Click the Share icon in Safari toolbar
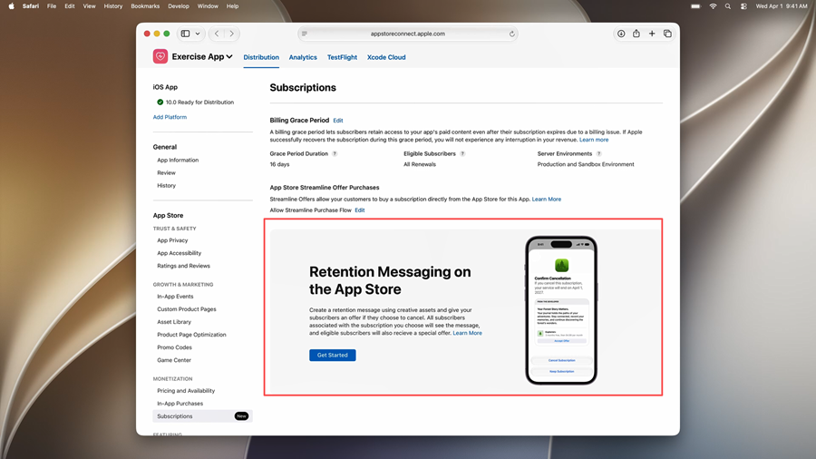This screenshot has width=816, height=459. pyautogui.click(x=636, y=34)
